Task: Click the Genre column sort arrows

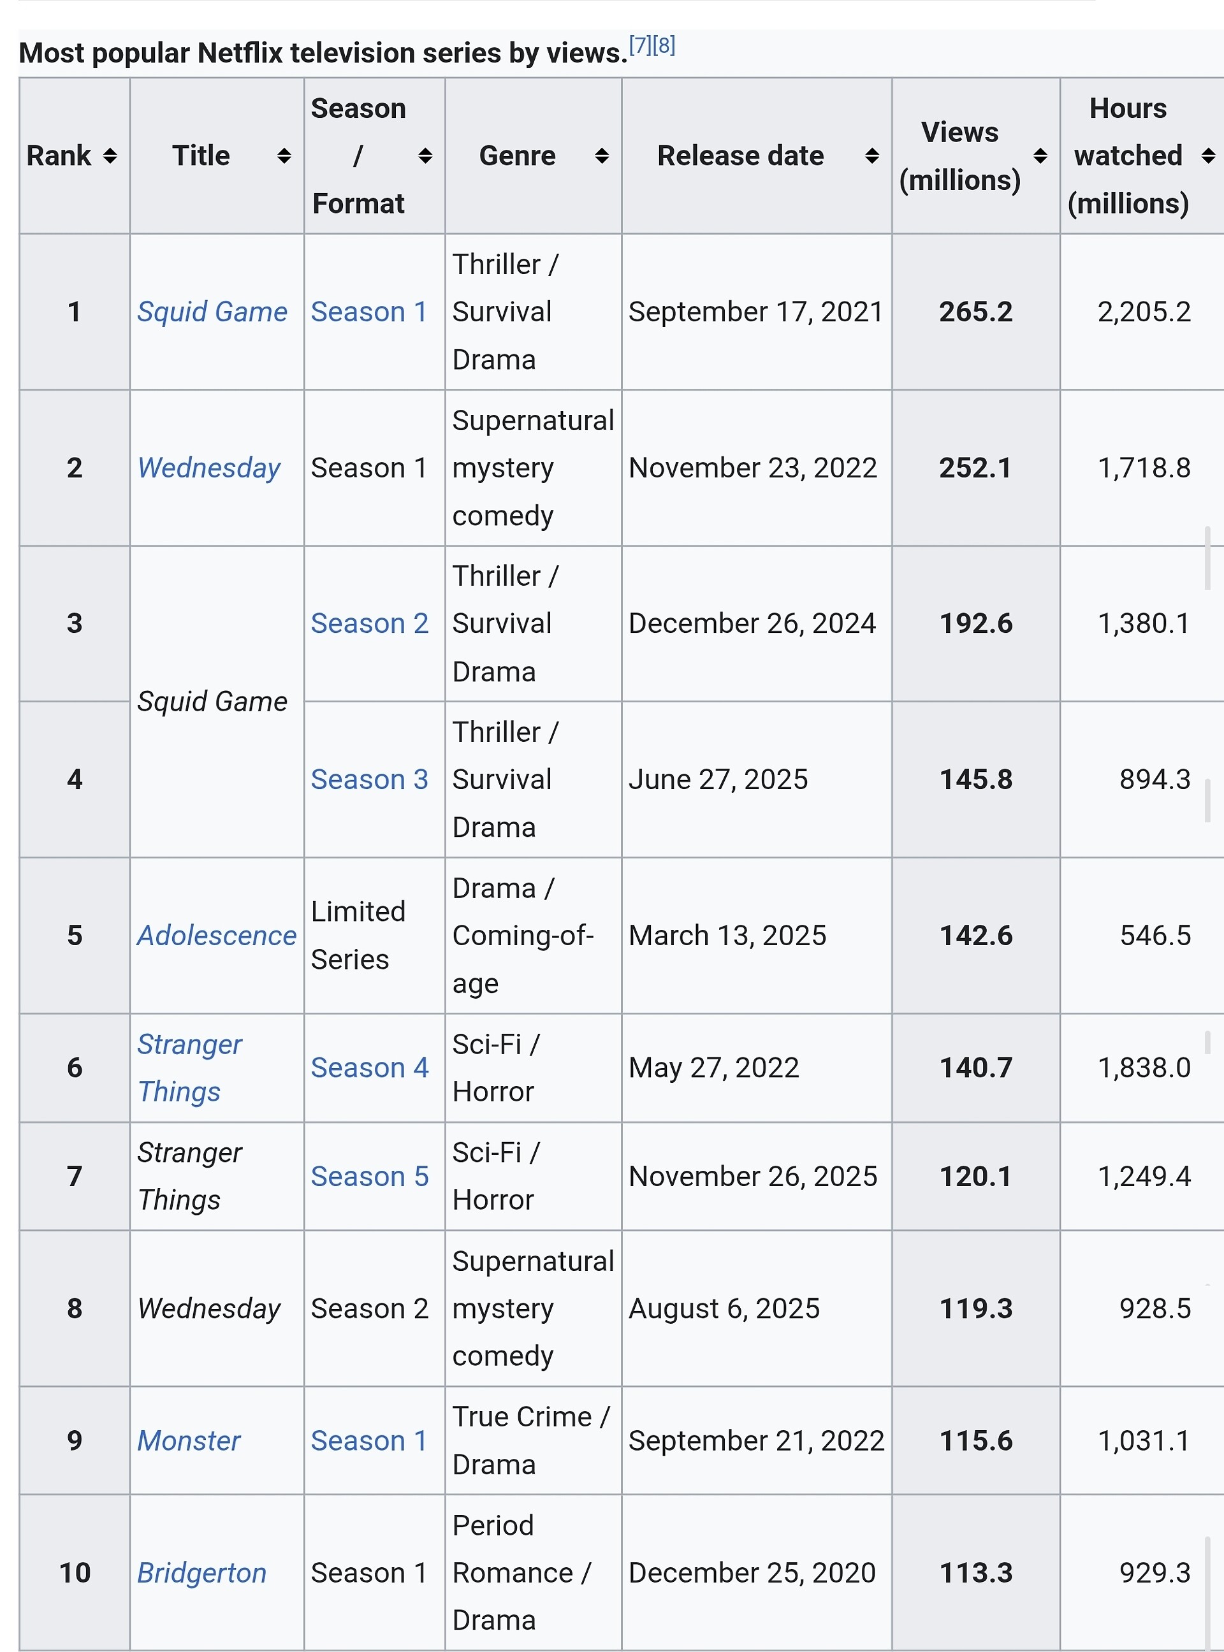Action: click(x=602, y=156)
